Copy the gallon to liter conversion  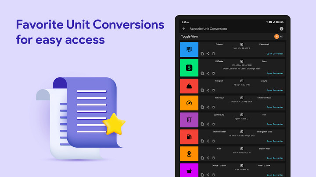pyautogui.click(x=202, y=124)
